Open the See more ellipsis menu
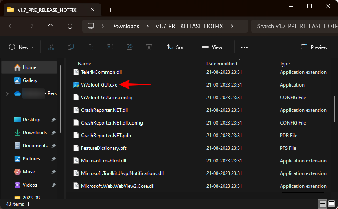Screen dimensions: 338x209 [244, 47]
